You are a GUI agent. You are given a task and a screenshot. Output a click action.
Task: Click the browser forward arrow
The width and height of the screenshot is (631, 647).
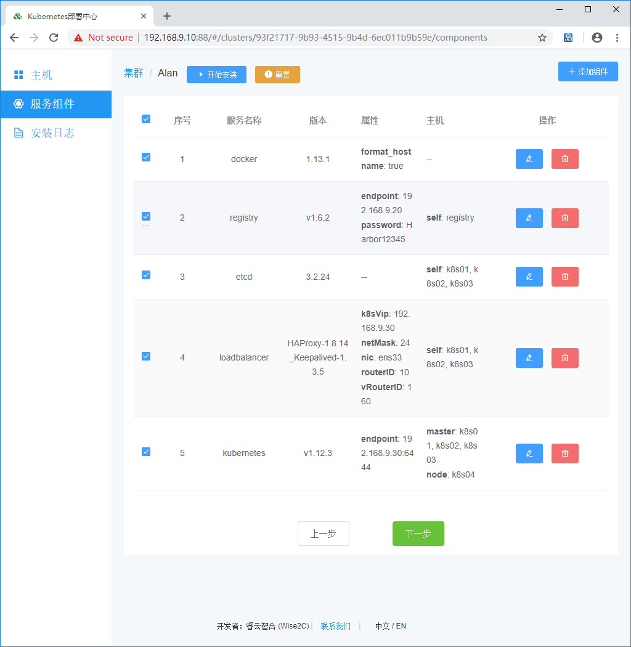tap(34, 38)
